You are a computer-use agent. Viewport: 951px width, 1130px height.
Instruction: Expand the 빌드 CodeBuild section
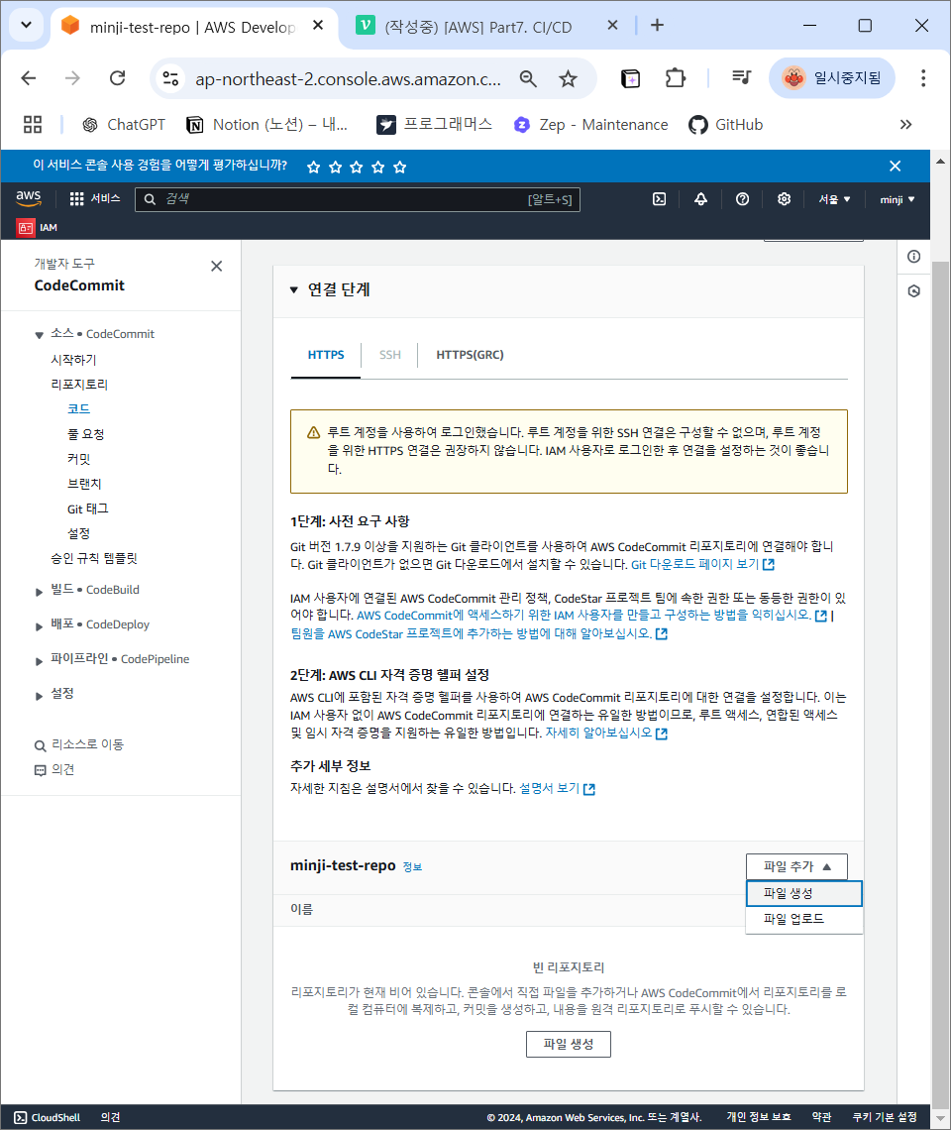(x=39, y=592)
